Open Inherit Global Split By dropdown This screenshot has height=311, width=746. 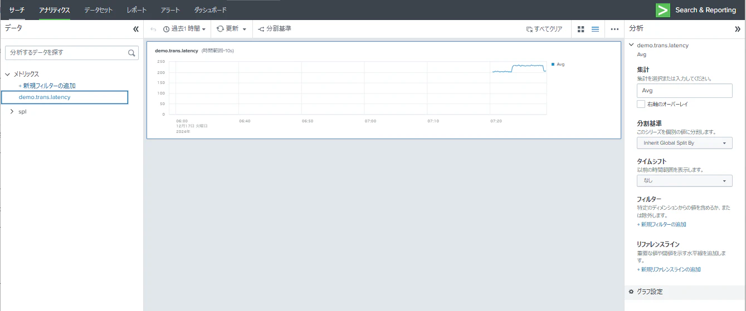tap(684, 143)
